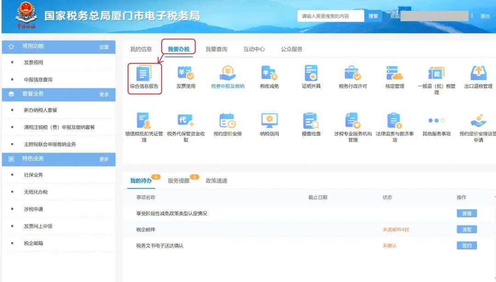The height and width of the screenshot is (282, 496).
Task: Open 预约定价安排
Action: click(228, 122)
